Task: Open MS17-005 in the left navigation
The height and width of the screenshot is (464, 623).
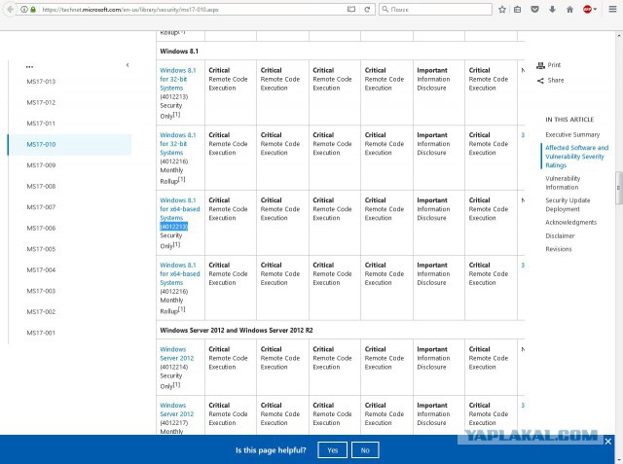Action: click(41, 249)
